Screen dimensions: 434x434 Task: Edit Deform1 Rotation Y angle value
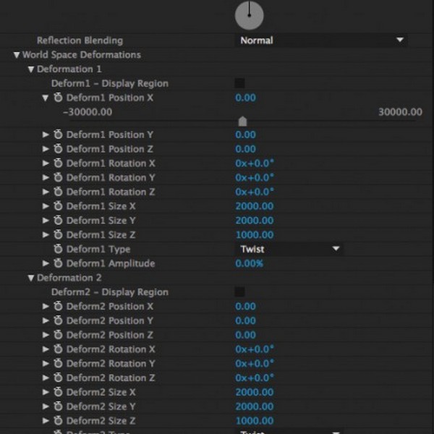pyautogui.click(x=255, y=177)
